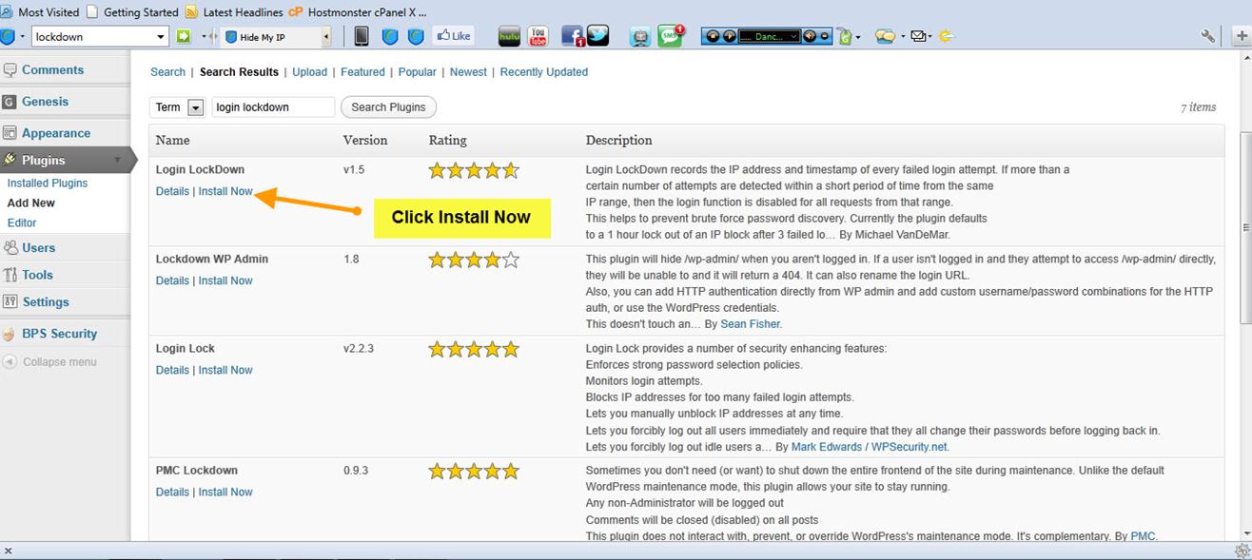Collapse the Plugins sidebar menu arrow
This screenshot has width=1252, height=560.
pyautogui.click(x=118, y=161)
